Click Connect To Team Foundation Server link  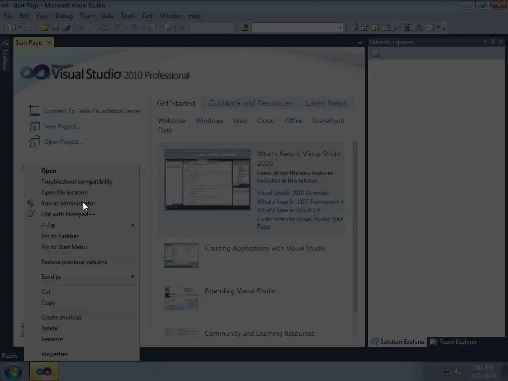click(x=92, y=111)
